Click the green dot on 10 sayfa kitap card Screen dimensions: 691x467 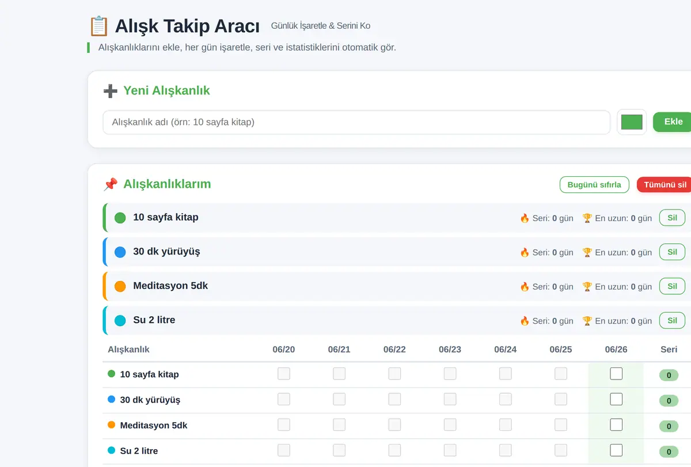[x=120, y=218]
